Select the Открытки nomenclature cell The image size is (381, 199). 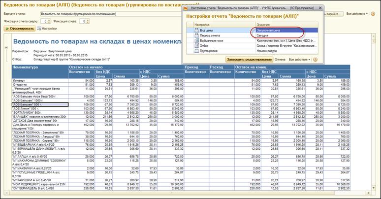pyautogui.click(x=40, y=84)
